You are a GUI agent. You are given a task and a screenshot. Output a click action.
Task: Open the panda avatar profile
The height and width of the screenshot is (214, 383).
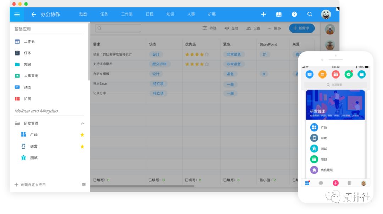pyautogui.click(x=326, y=15)
